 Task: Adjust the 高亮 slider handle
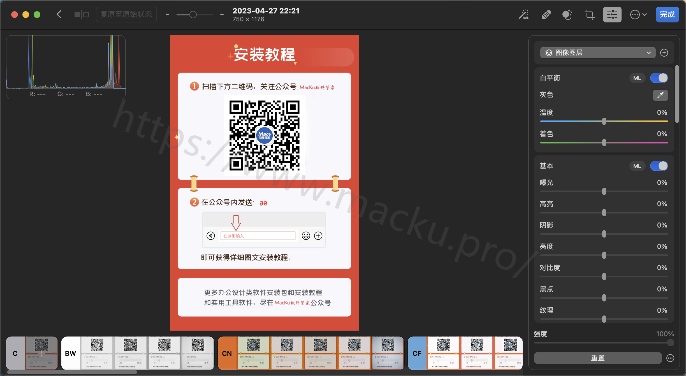[x=604, y=213]
